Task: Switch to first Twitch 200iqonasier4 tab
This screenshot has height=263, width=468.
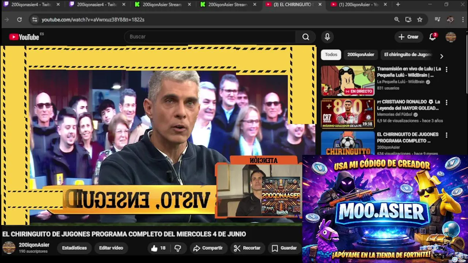Action: pos(31,4)
